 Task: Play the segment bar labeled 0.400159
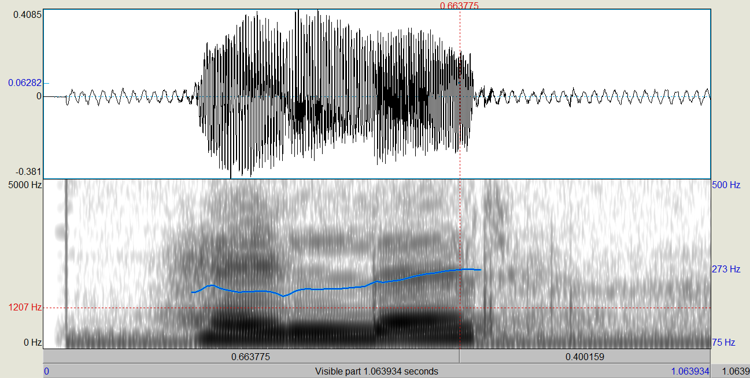click(x=585, y=356)
